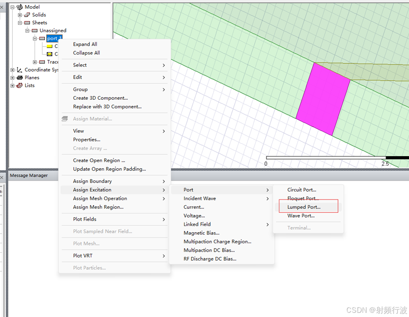The height and width of the screenshot is (317, 409).
Task: Expand the Lists node
Action: pyautogui.click(x=12, y=85)
